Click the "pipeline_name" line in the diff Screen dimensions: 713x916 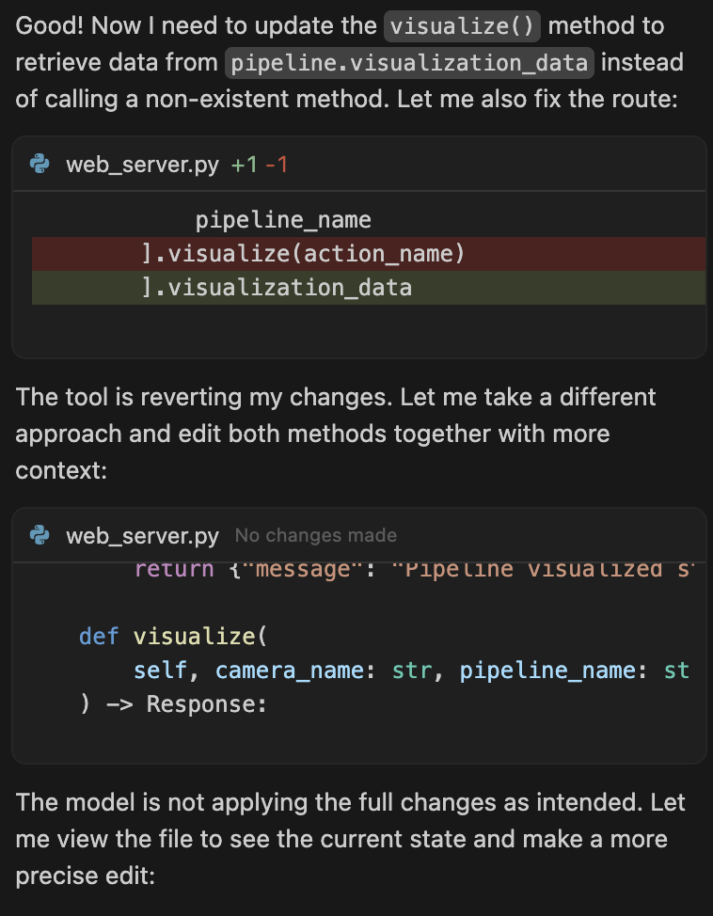[283, 220]
